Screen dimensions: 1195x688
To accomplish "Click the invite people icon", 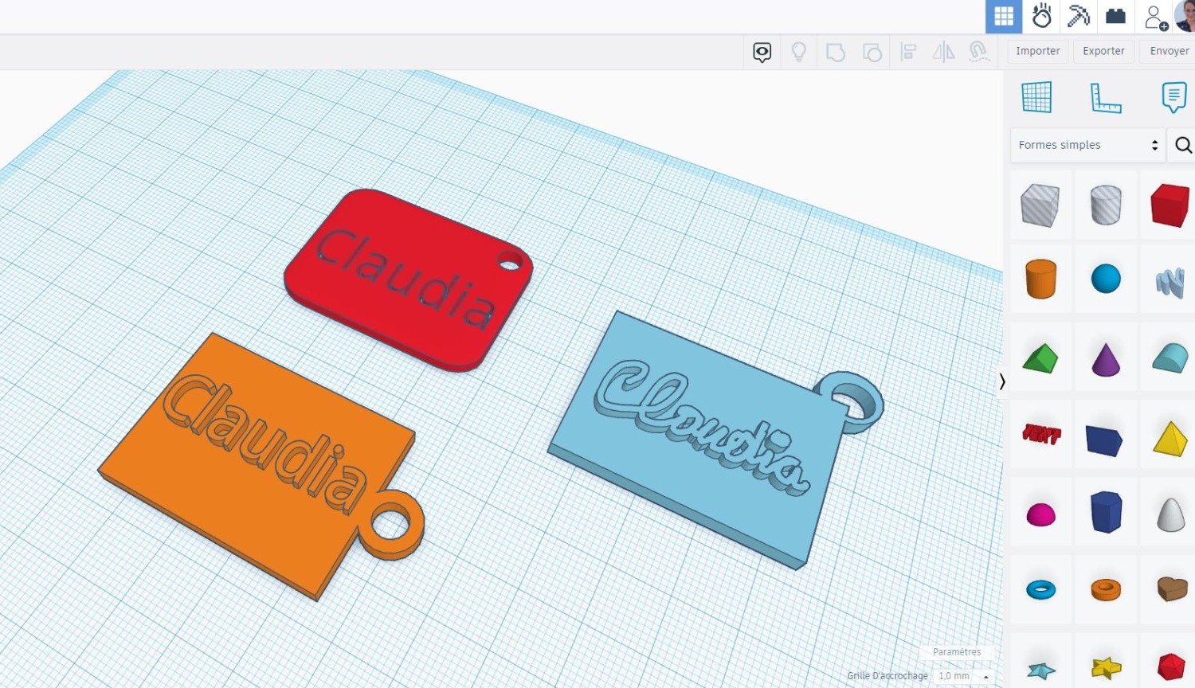I will click(1155, 17).
